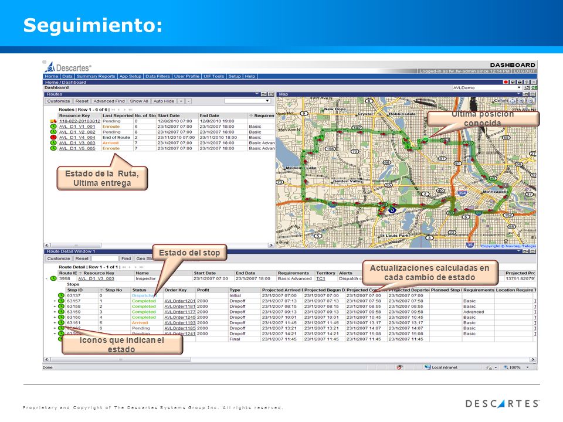Click the green icon next to AVLDemo dropdown
Viewport: 563px width, 422px height.
(534, 87)
